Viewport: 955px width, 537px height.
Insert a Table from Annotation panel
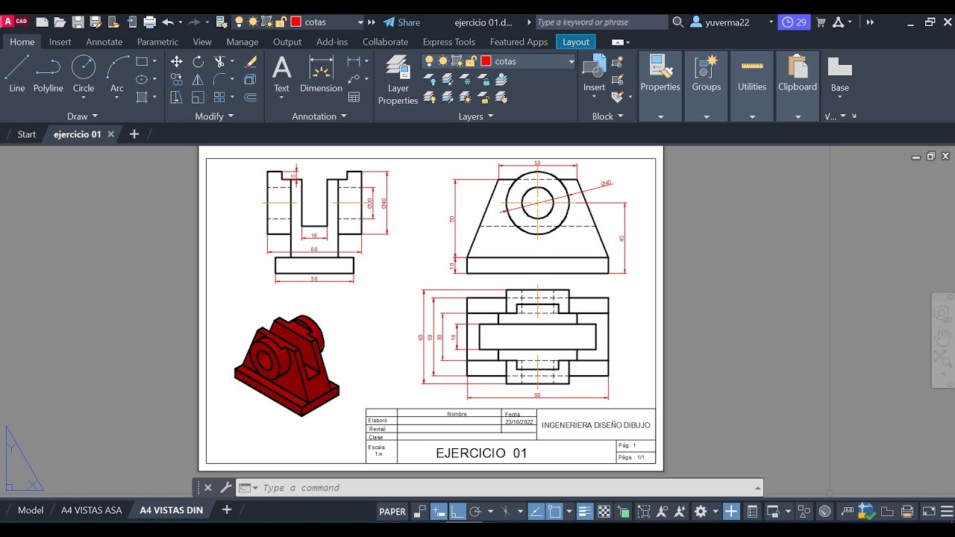coord(354,97)
